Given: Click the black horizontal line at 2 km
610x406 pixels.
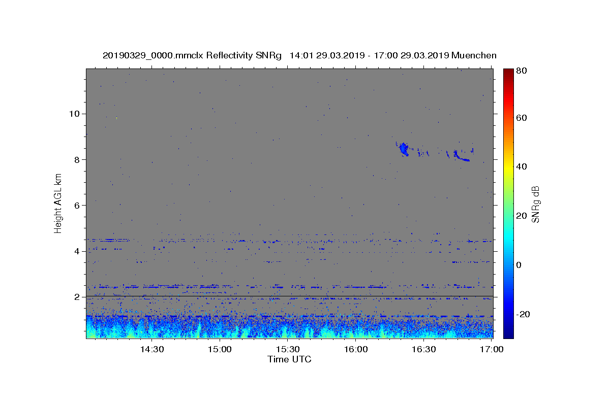Looking at the screenshot, I should click(x=289, y=296).
